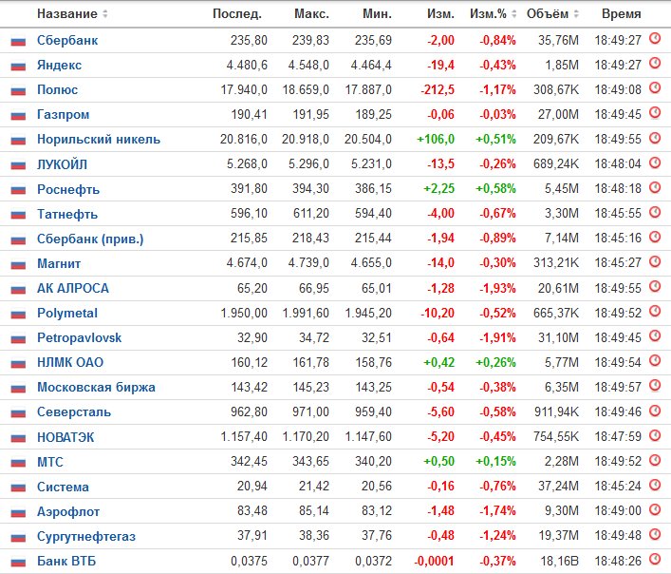Click the clock icon in Яндекс row
This screenshot has width=671, height=574.
click(x=655, y=64)
